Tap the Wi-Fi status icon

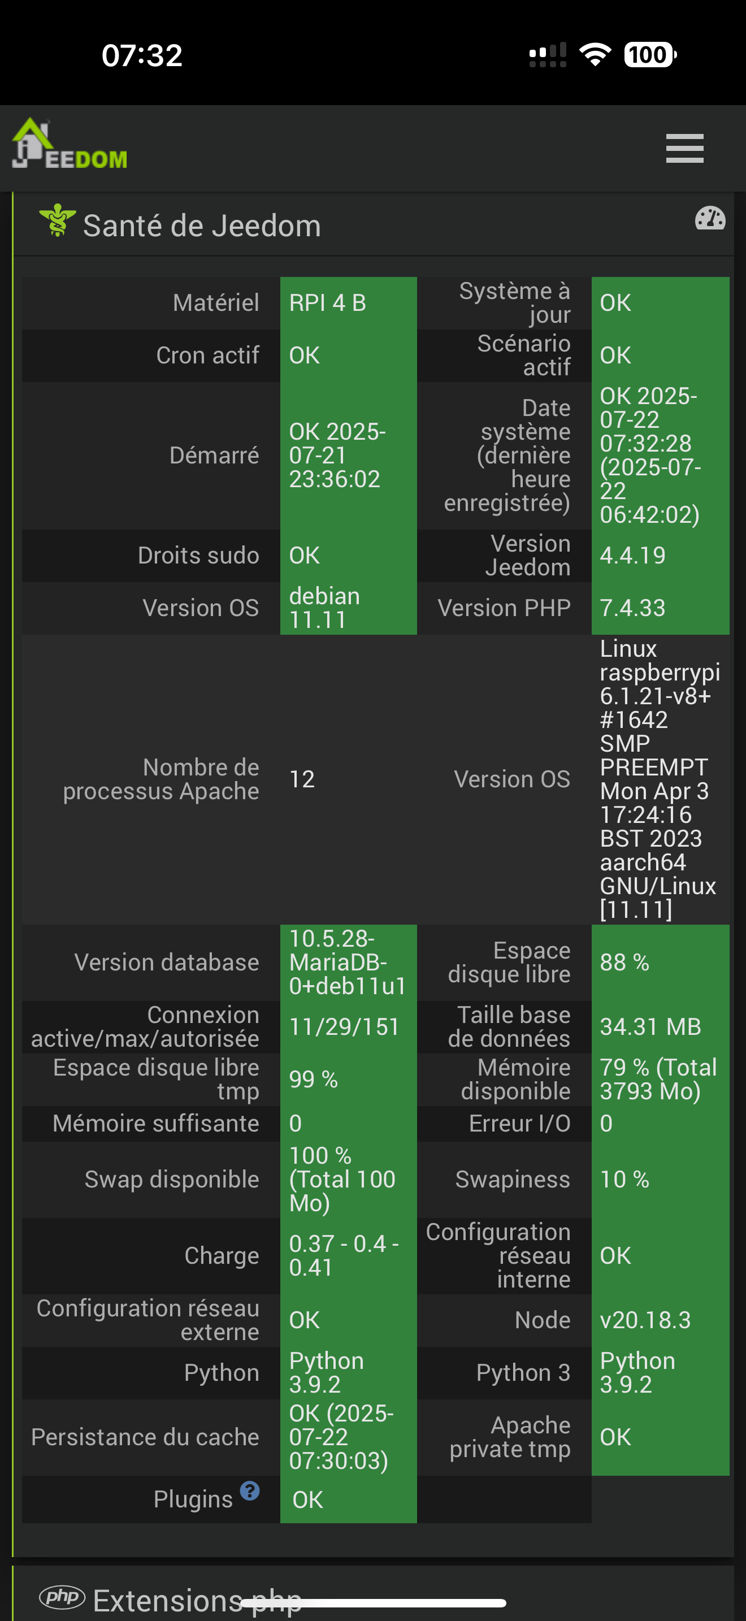595,55
